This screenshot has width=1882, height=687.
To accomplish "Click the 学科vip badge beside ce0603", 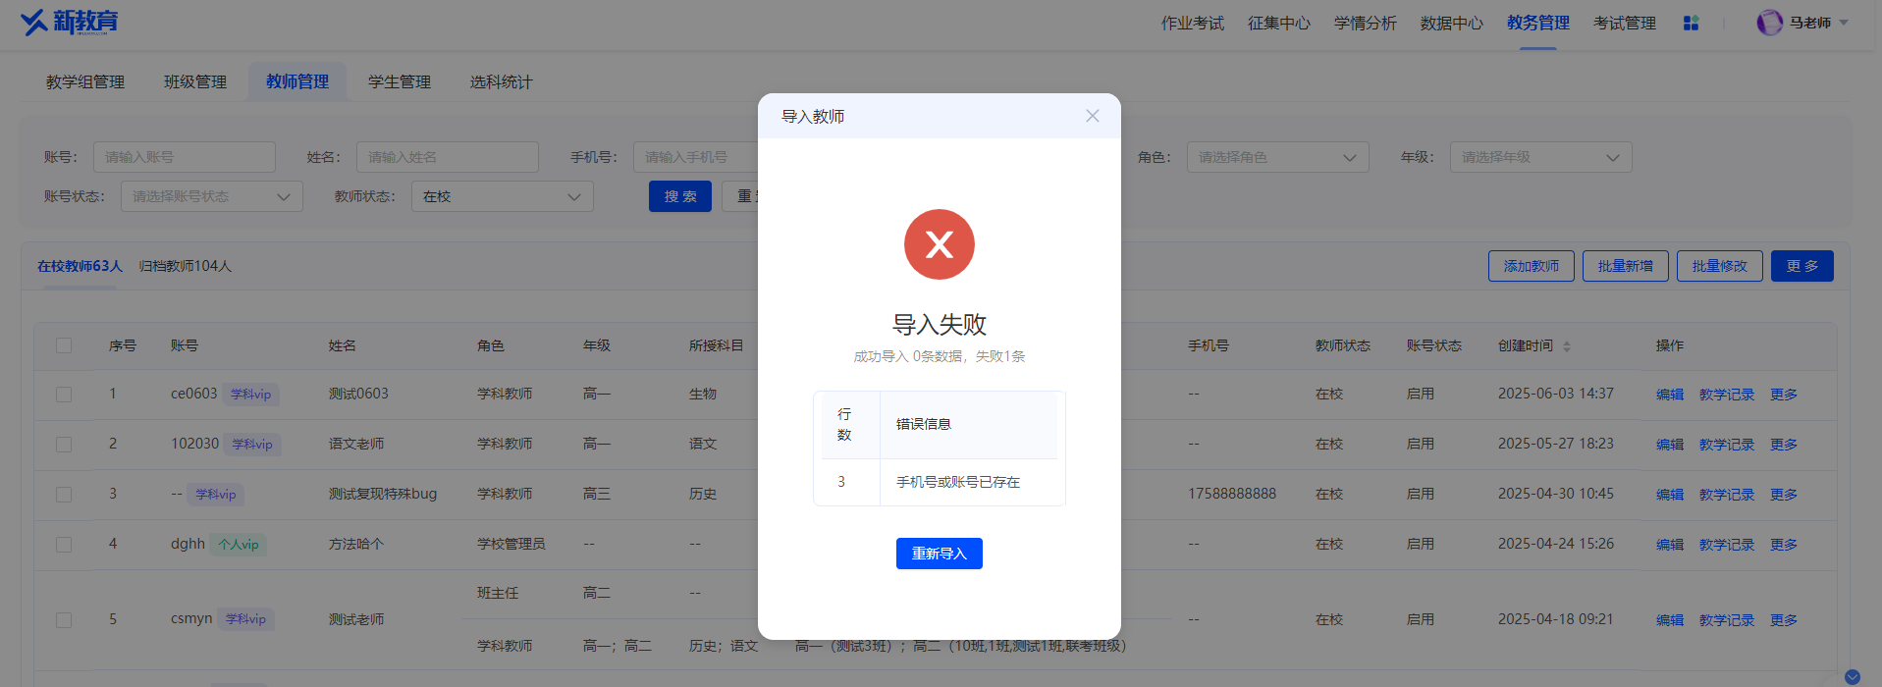I will pyautogui.click(x=250, y=395).
